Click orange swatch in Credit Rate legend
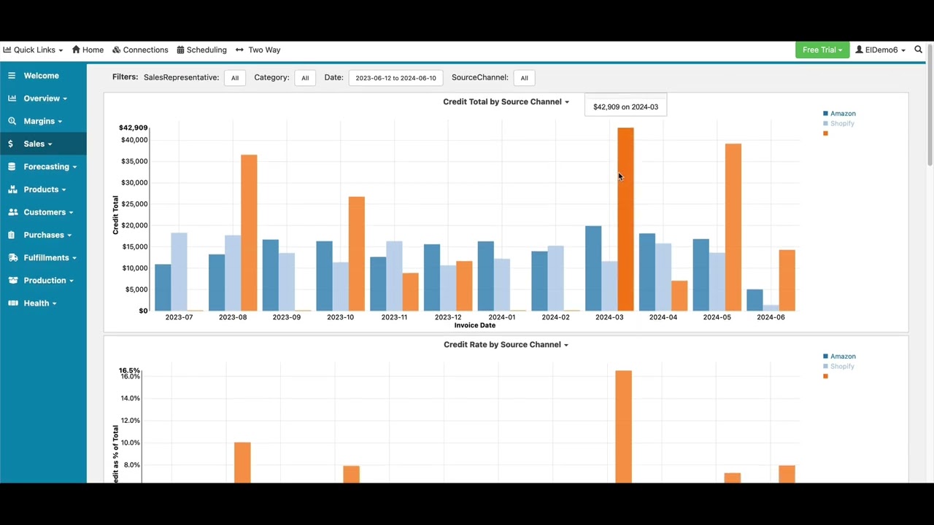The width and height of the screenshot is (934, 525). (x=825, y=376)
